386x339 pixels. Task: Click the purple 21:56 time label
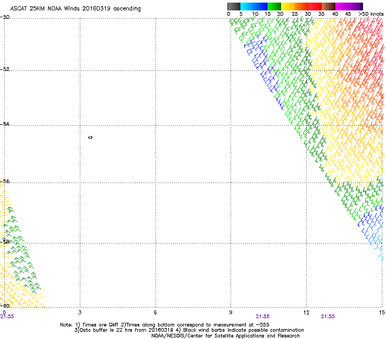pos(263,317)
